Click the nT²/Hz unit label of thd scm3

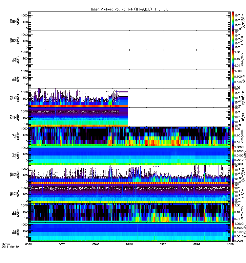[x=243, y=117]
